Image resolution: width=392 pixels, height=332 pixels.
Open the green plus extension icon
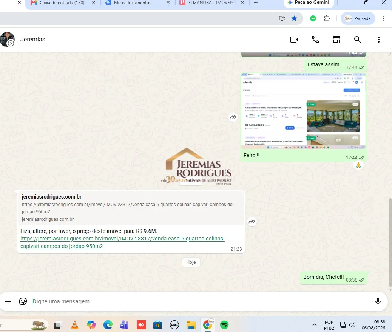(x=313, y=18)
